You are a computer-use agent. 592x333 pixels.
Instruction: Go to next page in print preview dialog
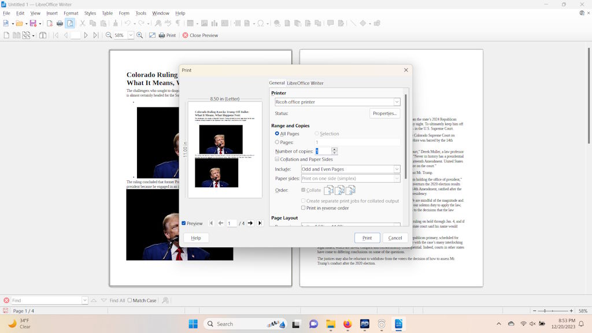click(x=250, y=223)
